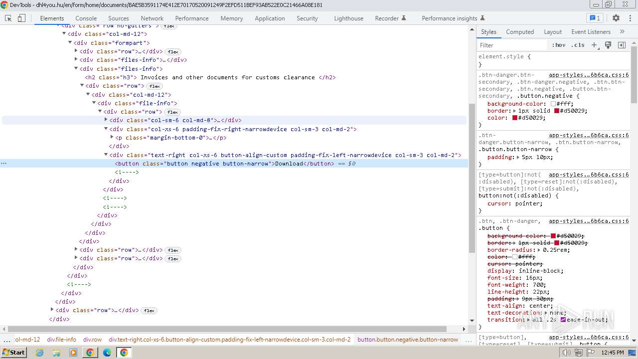
Task: Add a new style rule with plus icon
Action: pos(594,45)
